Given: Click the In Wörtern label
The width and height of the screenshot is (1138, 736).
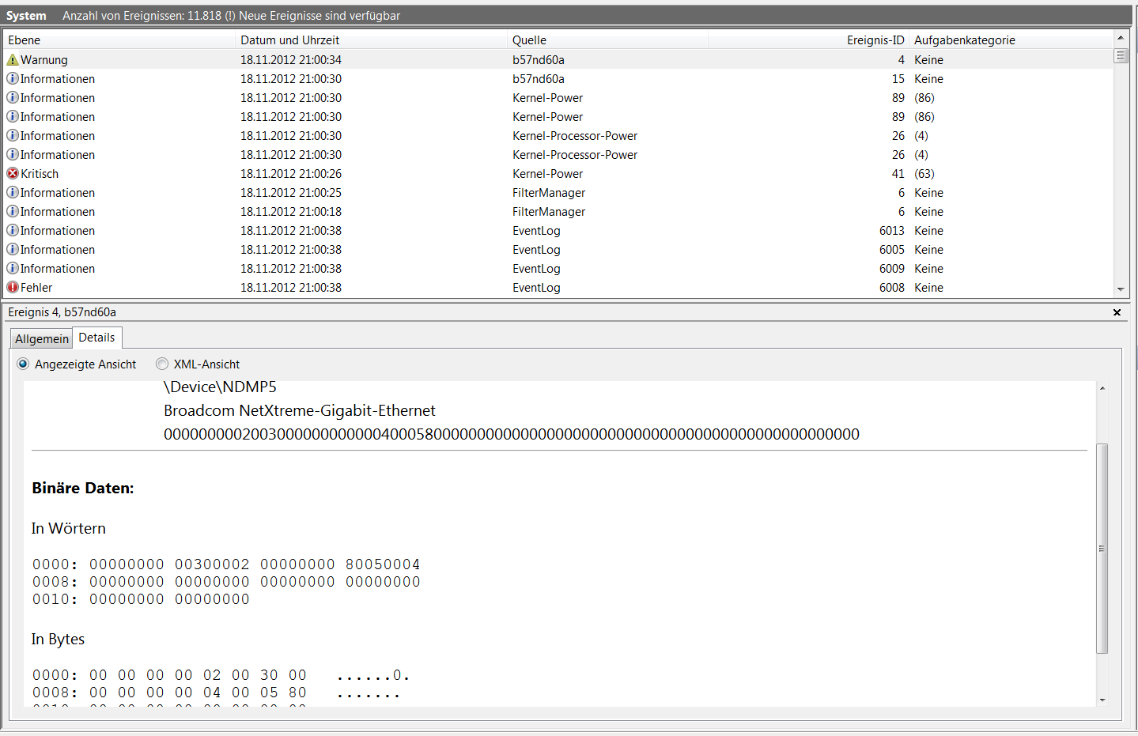Looking at the screenshot, I should click(x=68, y=529).
